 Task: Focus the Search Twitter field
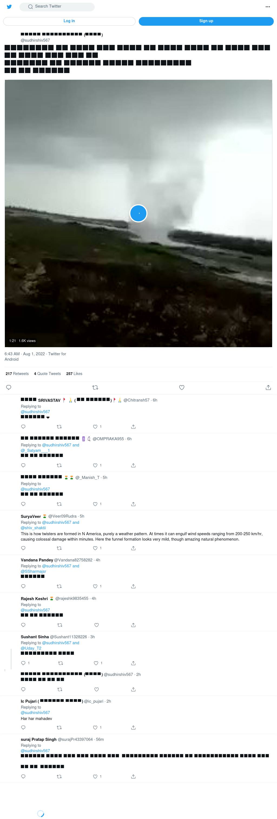[x=57, y=7]
